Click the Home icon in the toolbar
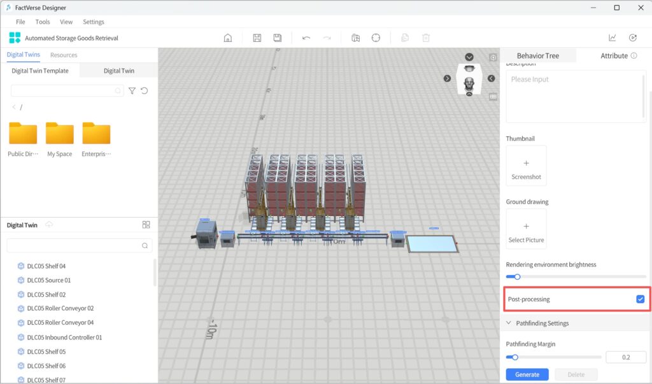The width and height of the screenshot is (652, 384). [228, 38]
